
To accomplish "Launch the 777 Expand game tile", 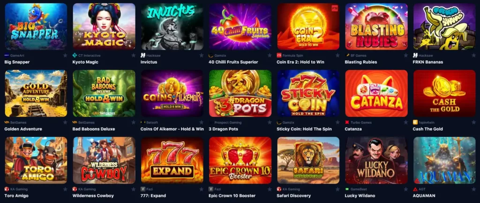I will tap(172, 160).
